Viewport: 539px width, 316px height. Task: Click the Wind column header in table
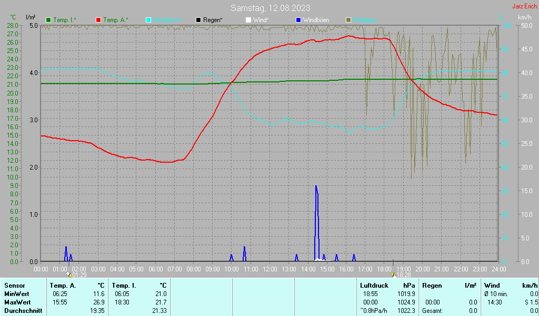492,286
